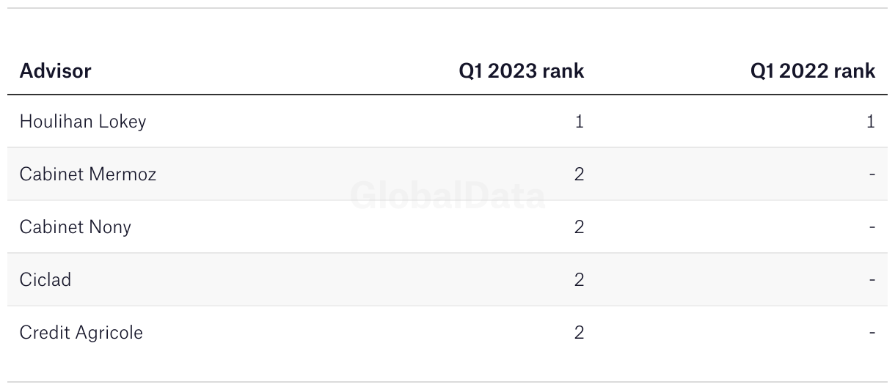Select the Ciclad advisor name
Viewport: 895px width, 390px height.
pyautogui.click(x=45, y=280)
